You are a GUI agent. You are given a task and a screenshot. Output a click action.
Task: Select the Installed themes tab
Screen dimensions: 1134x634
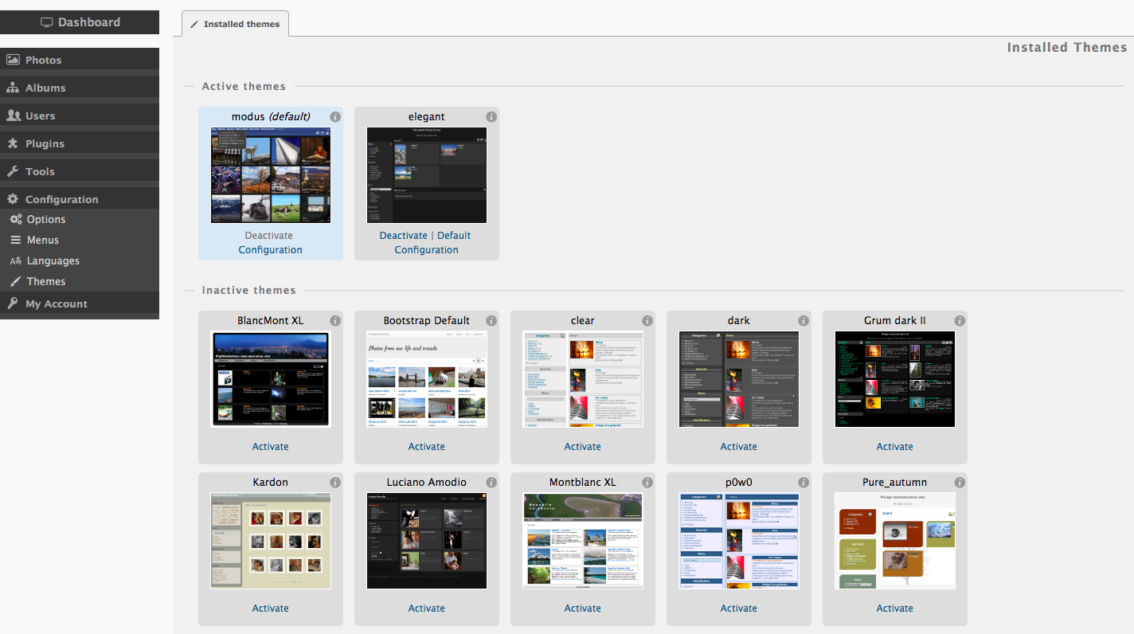point(235,24)
